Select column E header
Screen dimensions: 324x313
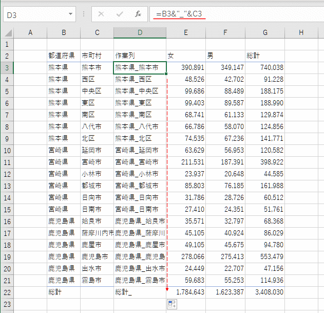[x=186, y=33]
